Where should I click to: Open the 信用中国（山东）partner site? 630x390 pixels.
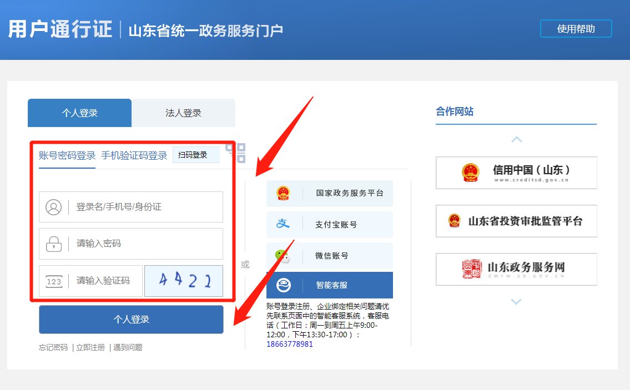[516, 173]
